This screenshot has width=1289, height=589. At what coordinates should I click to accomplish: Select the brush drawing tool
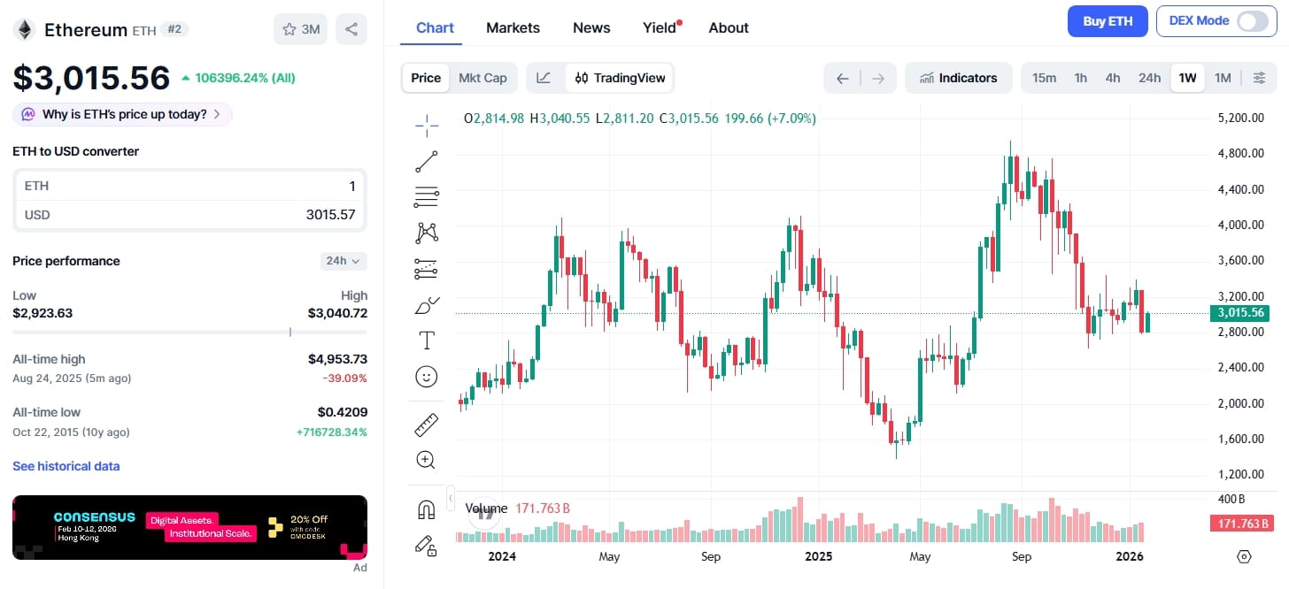click(426, 305)
